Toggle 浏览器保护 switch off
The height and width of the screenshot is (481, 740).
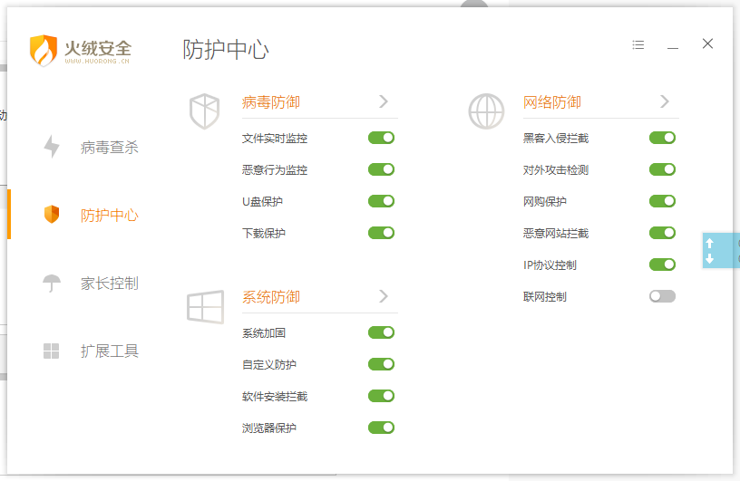point(381,428)
